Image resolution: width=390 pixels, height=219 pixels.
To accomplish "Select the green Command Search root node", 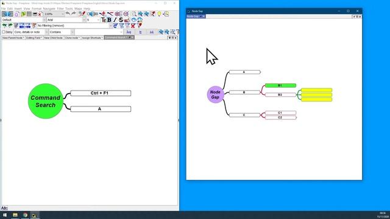I will tap(46, 101).
